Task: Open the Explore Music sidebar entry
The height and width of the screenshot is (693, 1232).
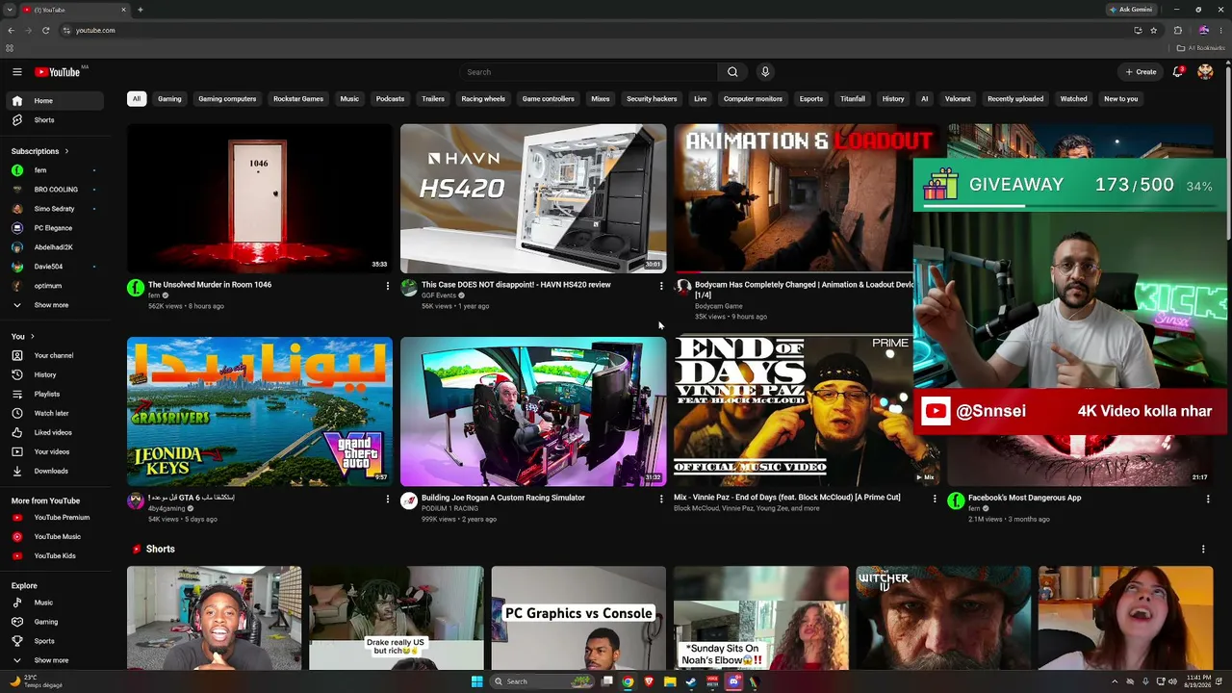Action: point(55,603)
